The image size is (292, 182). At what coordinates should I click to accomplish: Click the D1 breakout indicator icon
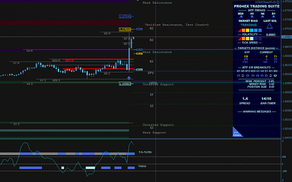tap(266, 76)
